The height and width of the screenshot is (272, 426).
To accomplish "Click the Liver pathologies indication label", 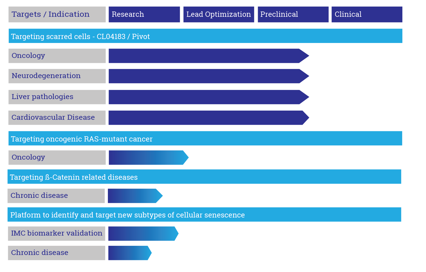I will 57,97.
